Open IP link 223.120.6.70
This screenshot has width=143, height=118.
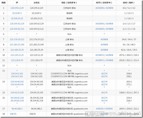[17, 60]
